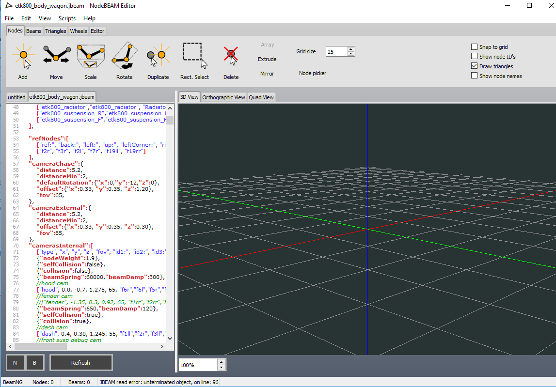556x387 pixels.
Task: Click the horizontal scrollbar thumb in editor
Action: (40, 346)
